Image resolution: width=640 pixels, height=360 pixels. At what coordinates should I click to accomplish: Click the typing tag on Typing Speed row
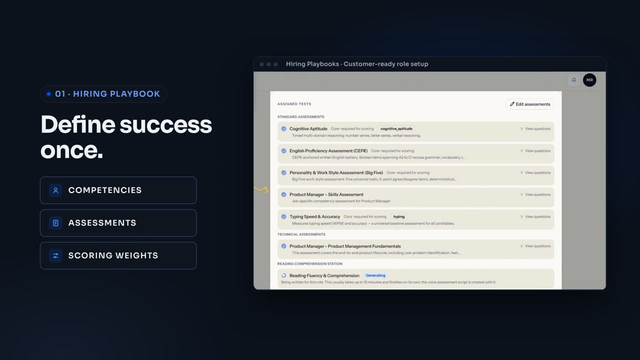(x=399, y=216)
